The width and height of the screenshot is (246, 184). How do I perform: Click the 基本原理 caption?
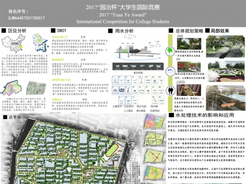138,73
